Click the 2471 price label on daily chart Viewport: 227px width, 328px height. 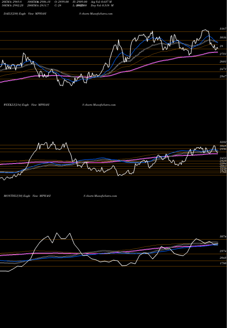[223, 69]
